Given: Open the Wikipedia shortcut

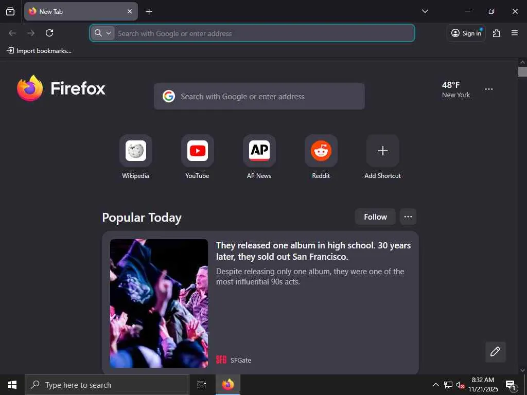Looking at the screenshot, I should click(136, 151).
